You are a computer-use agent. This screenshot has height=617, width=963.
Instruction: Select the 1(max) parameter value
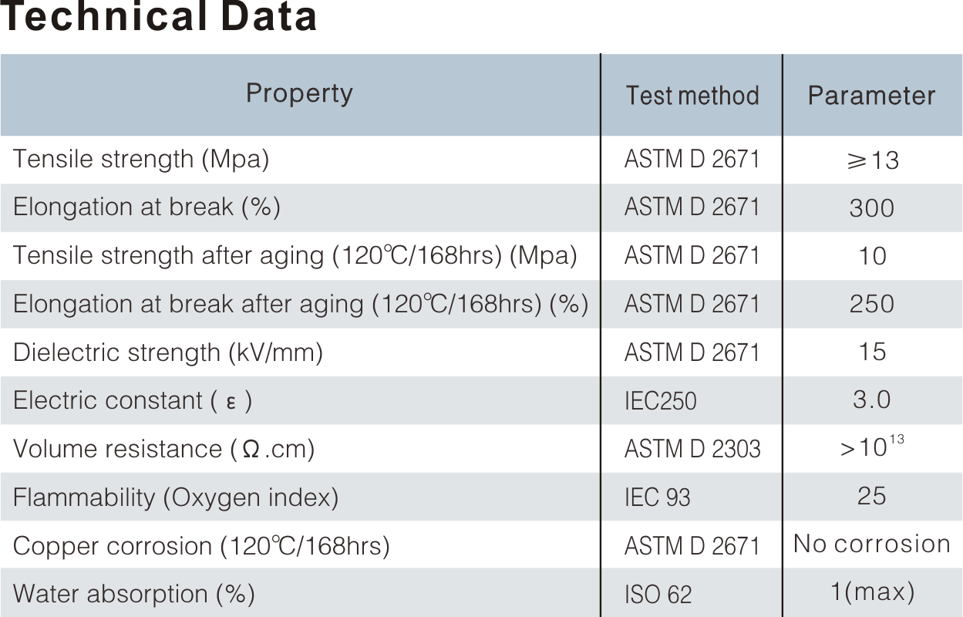871,592
